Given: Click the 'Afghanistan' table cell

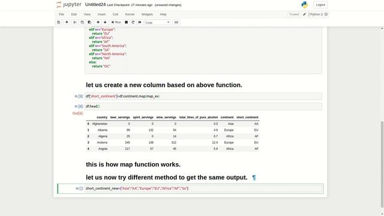Looking at the screenshot, I should click(x=100, y=124).
